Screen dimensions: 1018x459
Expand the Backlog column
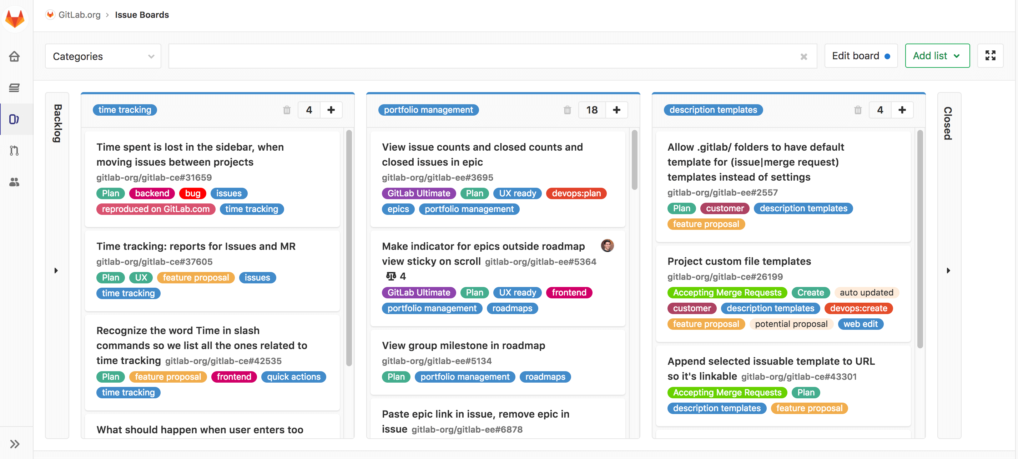coord(56,271)
